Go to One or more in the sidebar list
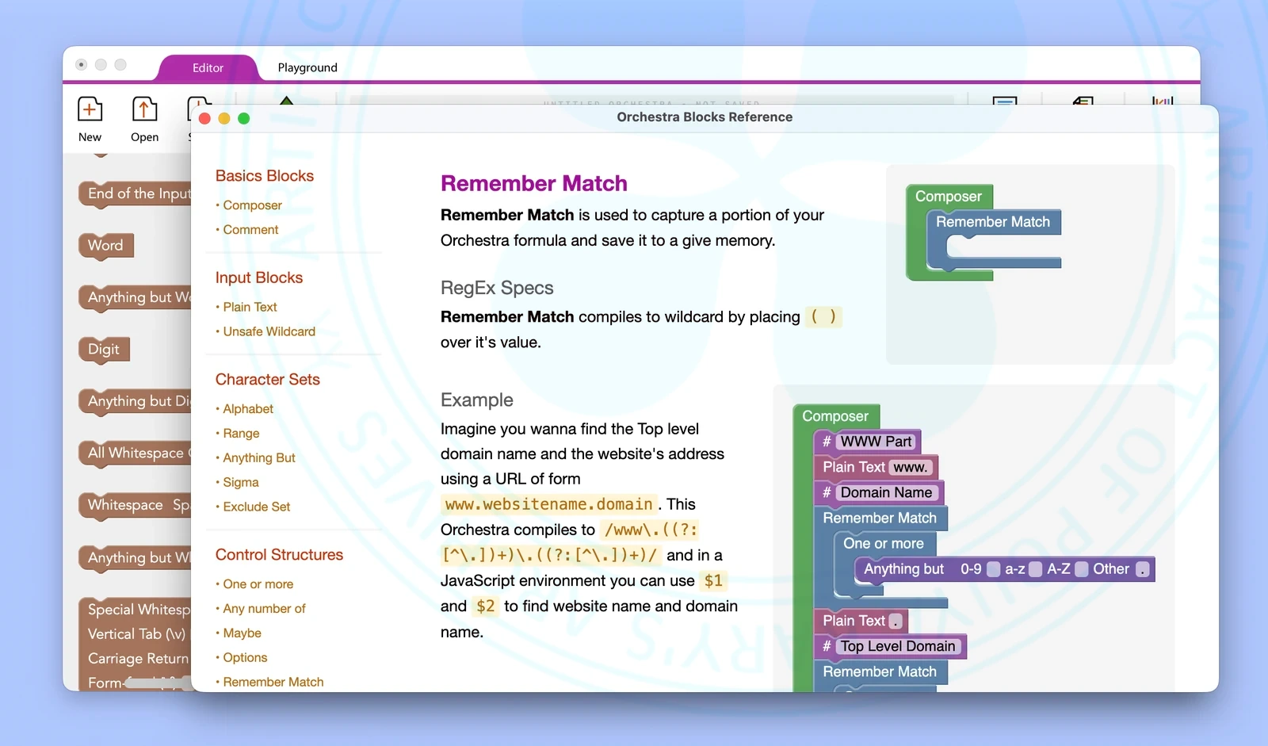This screenshot has width=1268, height=746. click(258, 584)
